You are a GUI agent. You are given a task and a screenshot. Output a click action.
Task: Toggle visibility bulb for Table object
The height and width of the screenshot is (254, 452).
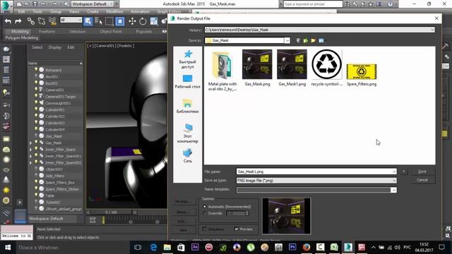point(36,195)
